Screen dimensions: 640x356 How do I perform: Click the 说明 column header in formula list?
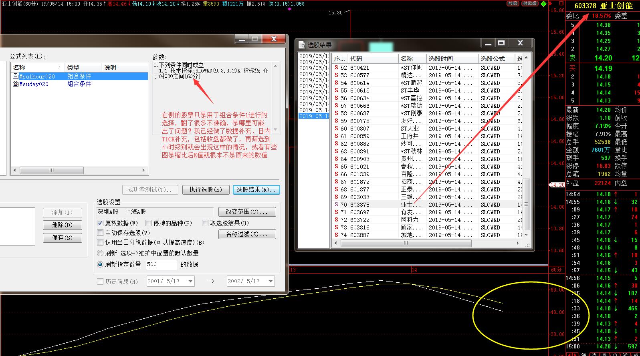125,67
